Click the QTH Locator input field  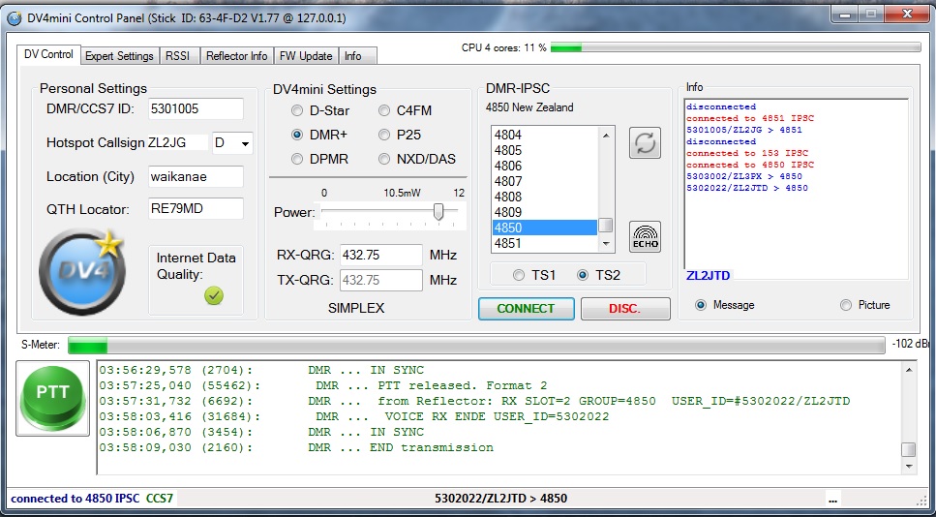click(x=196, y=209)
